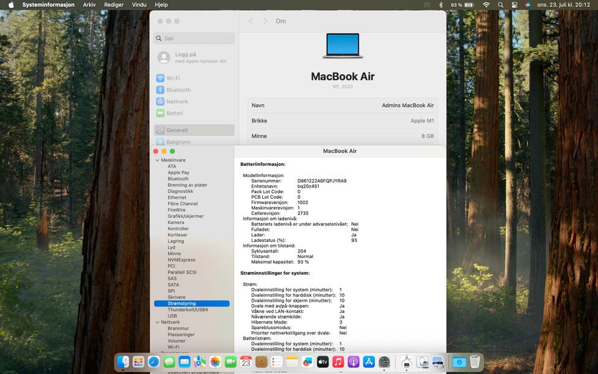Screen dimensions: 598x374
Task: Click the date and time in the menu bar
Action: 563,5
